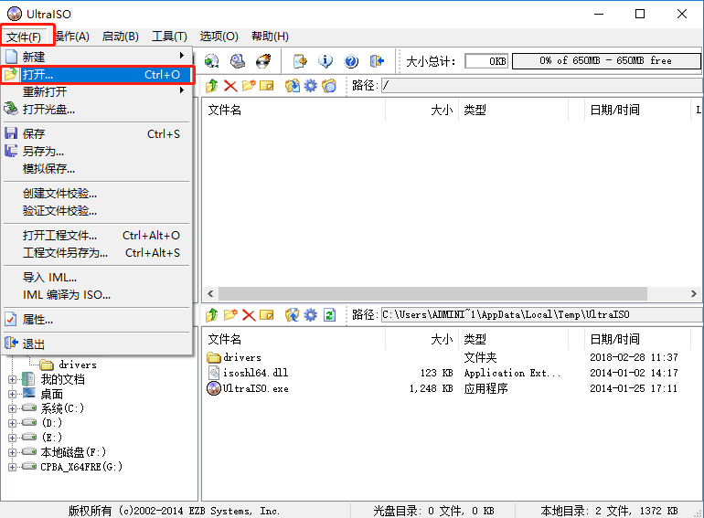Click the Exit door toolbar icon

tap(377, 61)
